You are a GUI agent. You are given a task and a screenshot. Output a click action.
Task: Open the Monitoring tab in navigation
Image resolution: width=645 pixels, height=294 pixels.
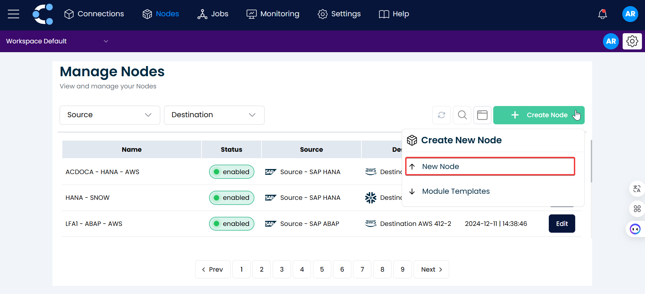point(273,14)
